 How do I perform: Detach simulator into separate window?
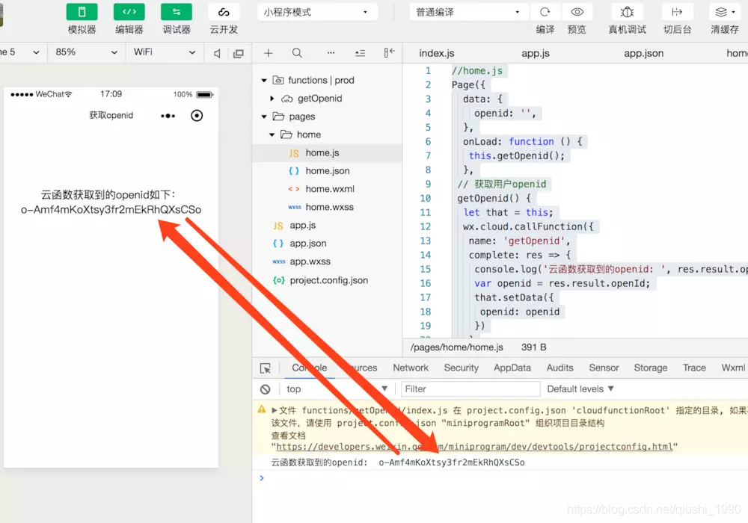(238, 53)
